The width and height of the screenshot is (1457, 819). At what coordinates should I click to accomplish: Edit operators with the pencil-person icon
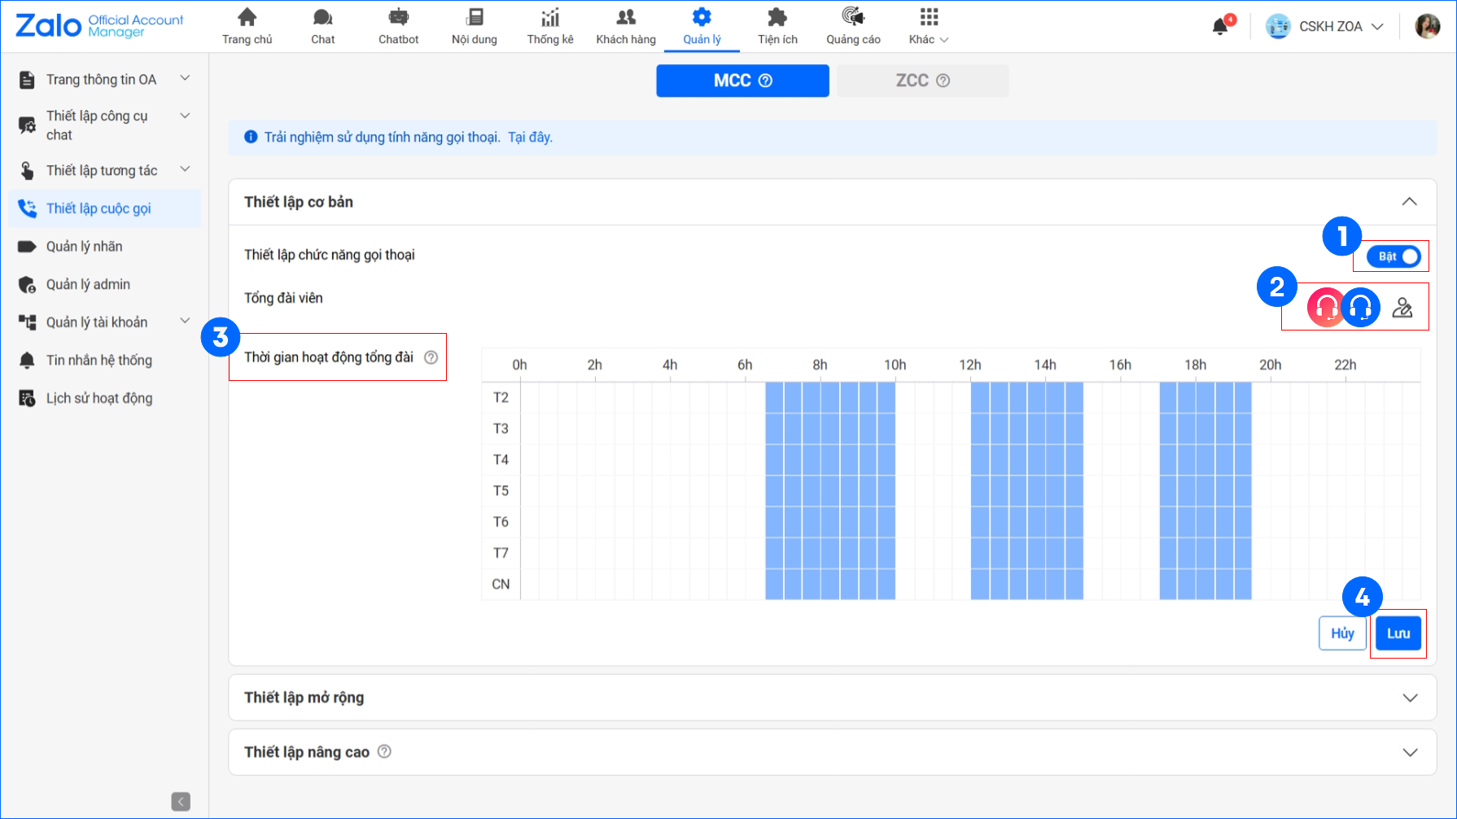point(1402,307)
